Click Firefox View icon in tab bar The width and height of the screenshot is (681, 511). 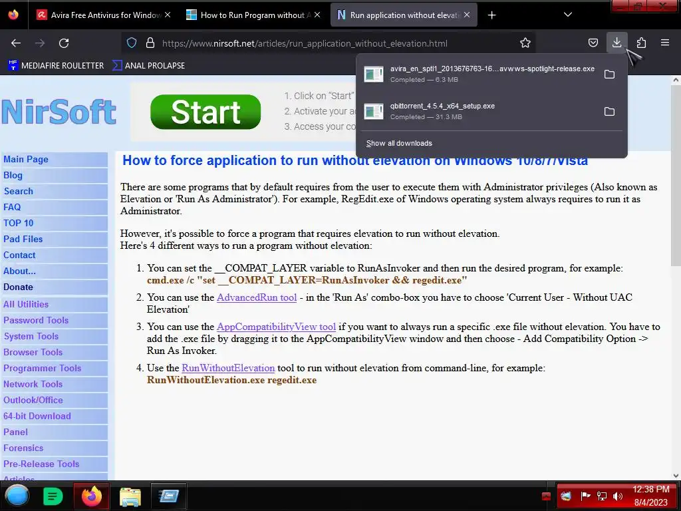pyautogui.click(x=13, y=15)
